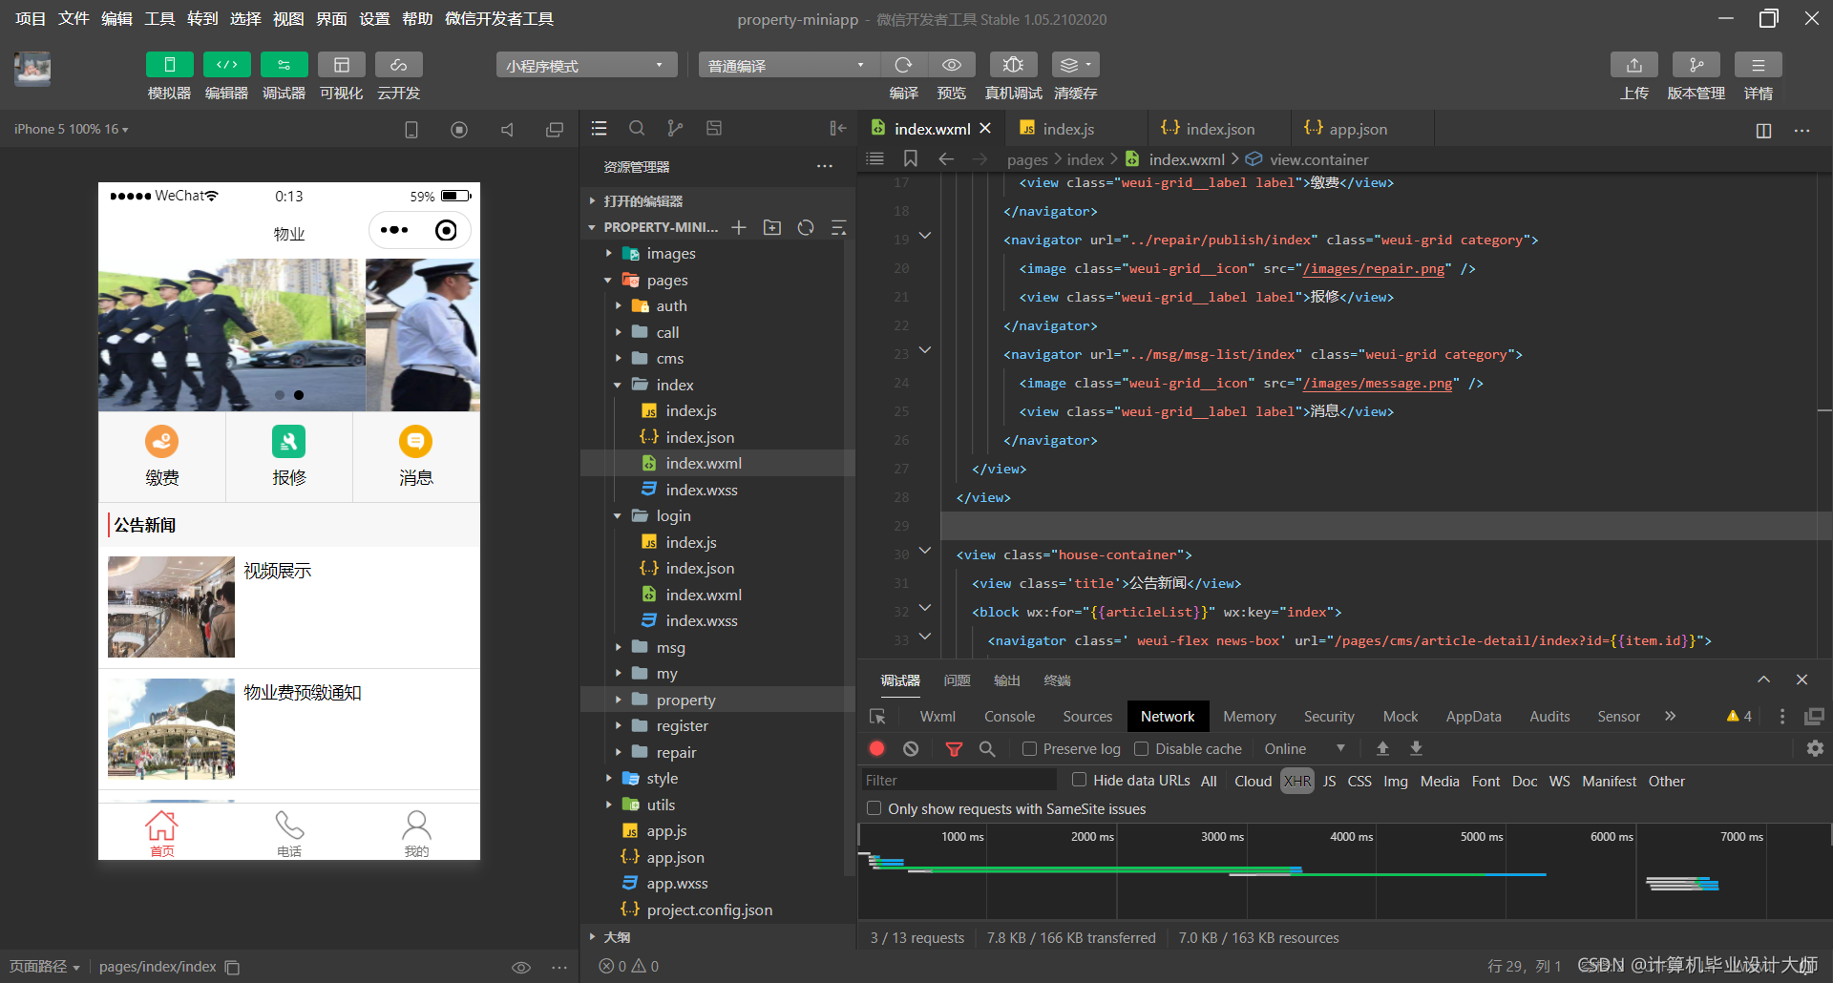Toggle the editor panel button

click(226, 65)
